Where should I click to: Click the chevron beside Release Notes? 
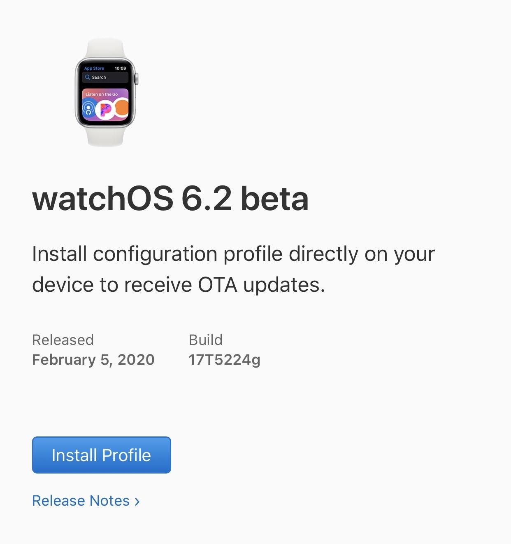pos(137,502)
